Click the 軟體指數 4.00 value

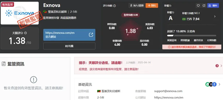tap(117, 45)
